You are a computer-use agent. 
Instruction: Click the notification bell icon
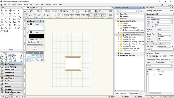coord(162,5)
